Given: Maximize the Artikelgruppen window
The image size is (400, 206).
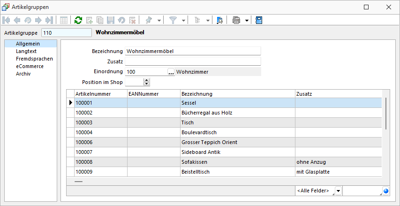Looking at the screenshot, I should click(x=366, y=7).
